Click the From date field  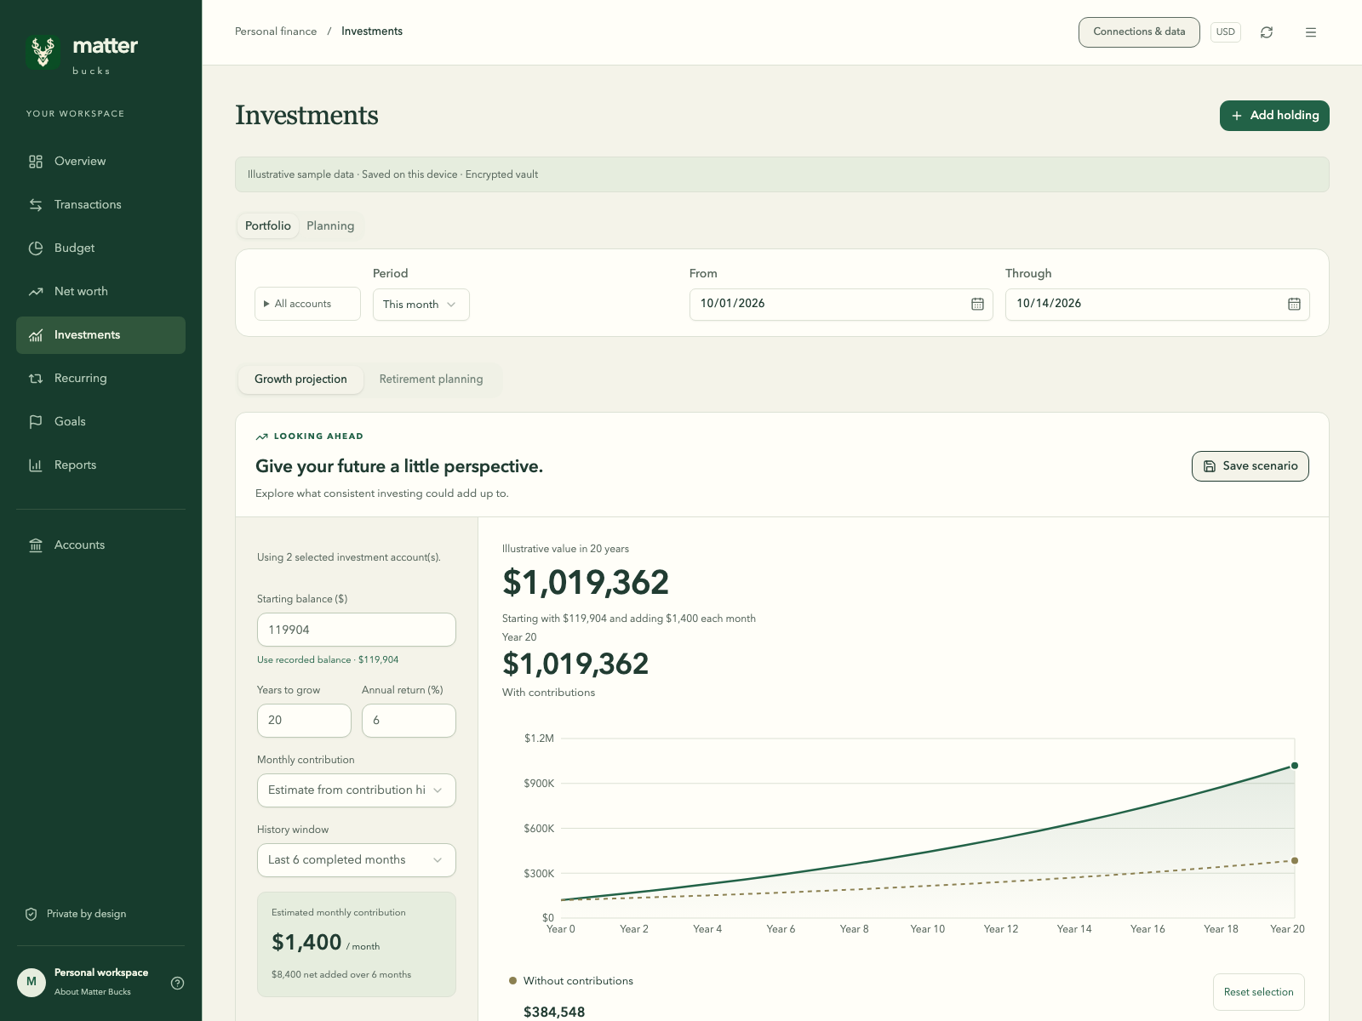(841, 305)
